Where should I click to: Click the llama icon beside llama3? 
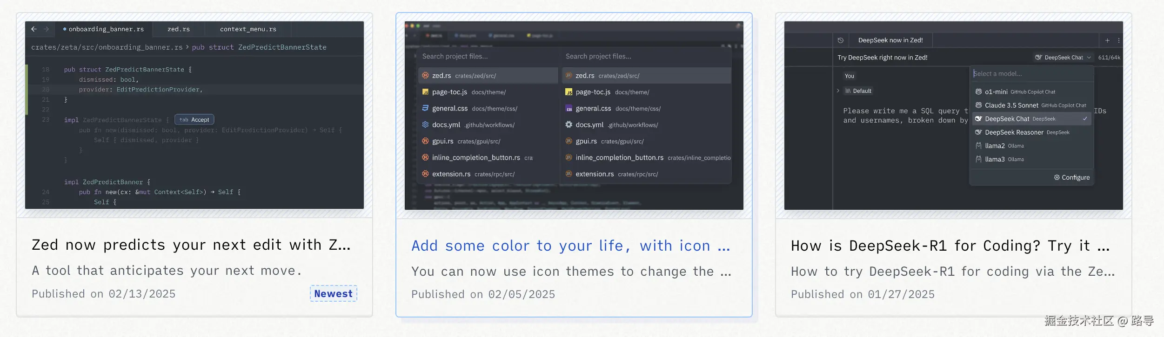[x=978, y=159]
